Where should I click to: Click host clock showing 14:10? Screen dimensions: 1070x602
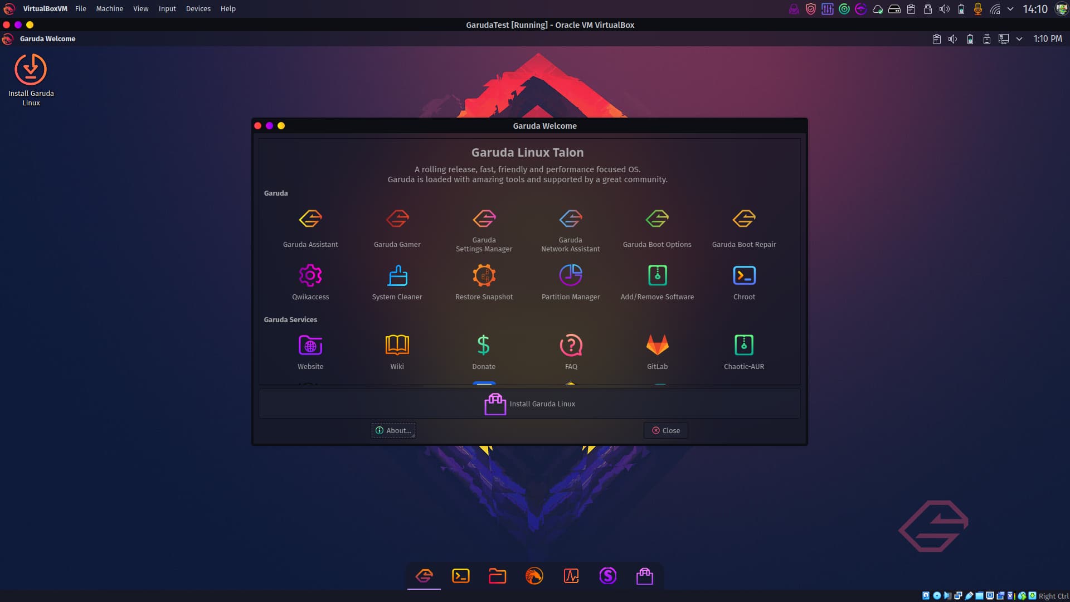point(1035,9)
